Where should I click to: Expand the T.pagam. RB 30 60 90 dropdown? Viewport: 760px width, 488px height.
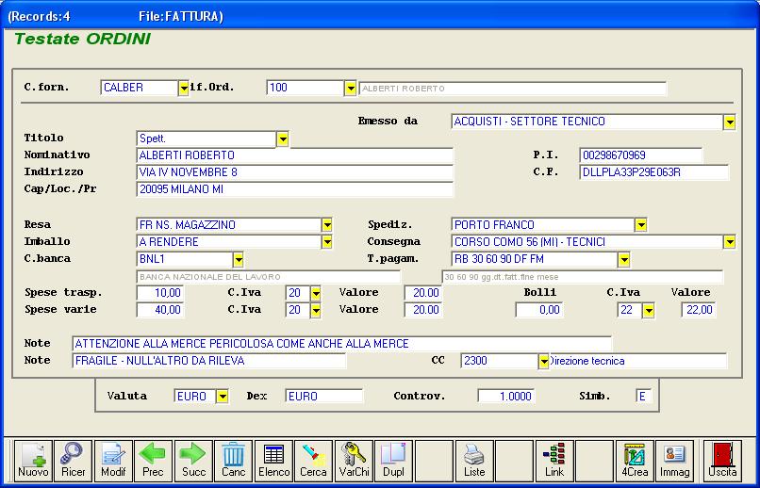[x=624, y=259]
